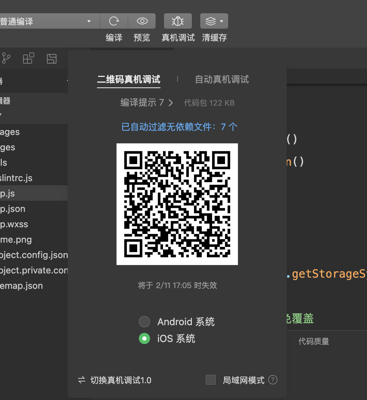Click 代码包 122 KB text
Image resolution: width=367 pixels, height=400 pixels.
click(x=209, y=103)
